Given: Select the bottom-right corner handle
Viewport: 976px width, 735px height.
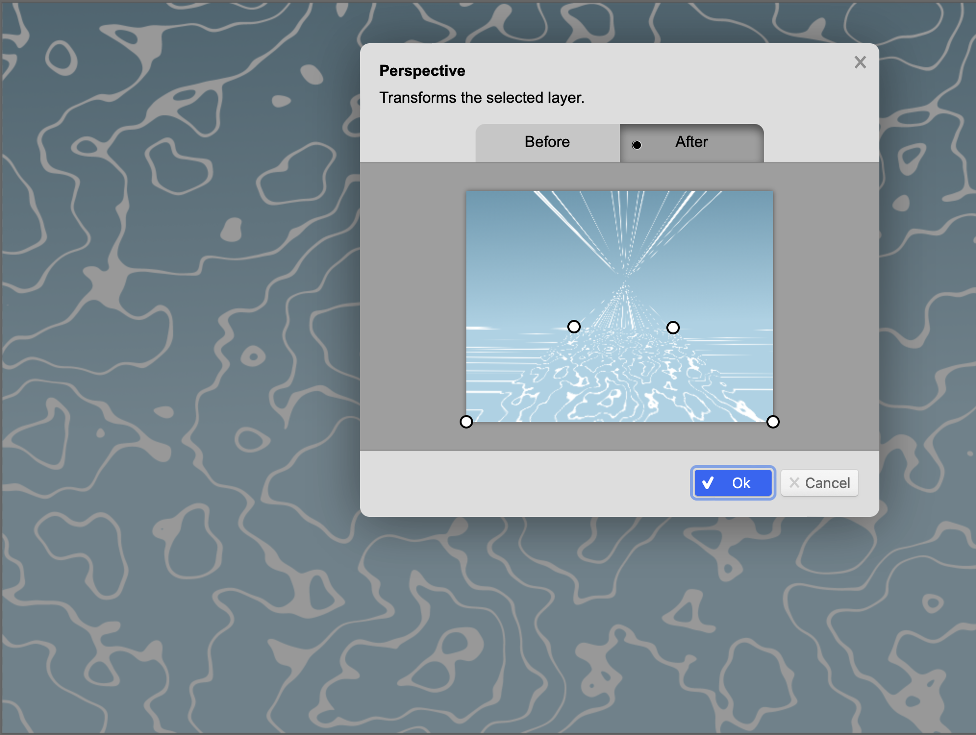Looking at the screenshot, I should point(773,422).
